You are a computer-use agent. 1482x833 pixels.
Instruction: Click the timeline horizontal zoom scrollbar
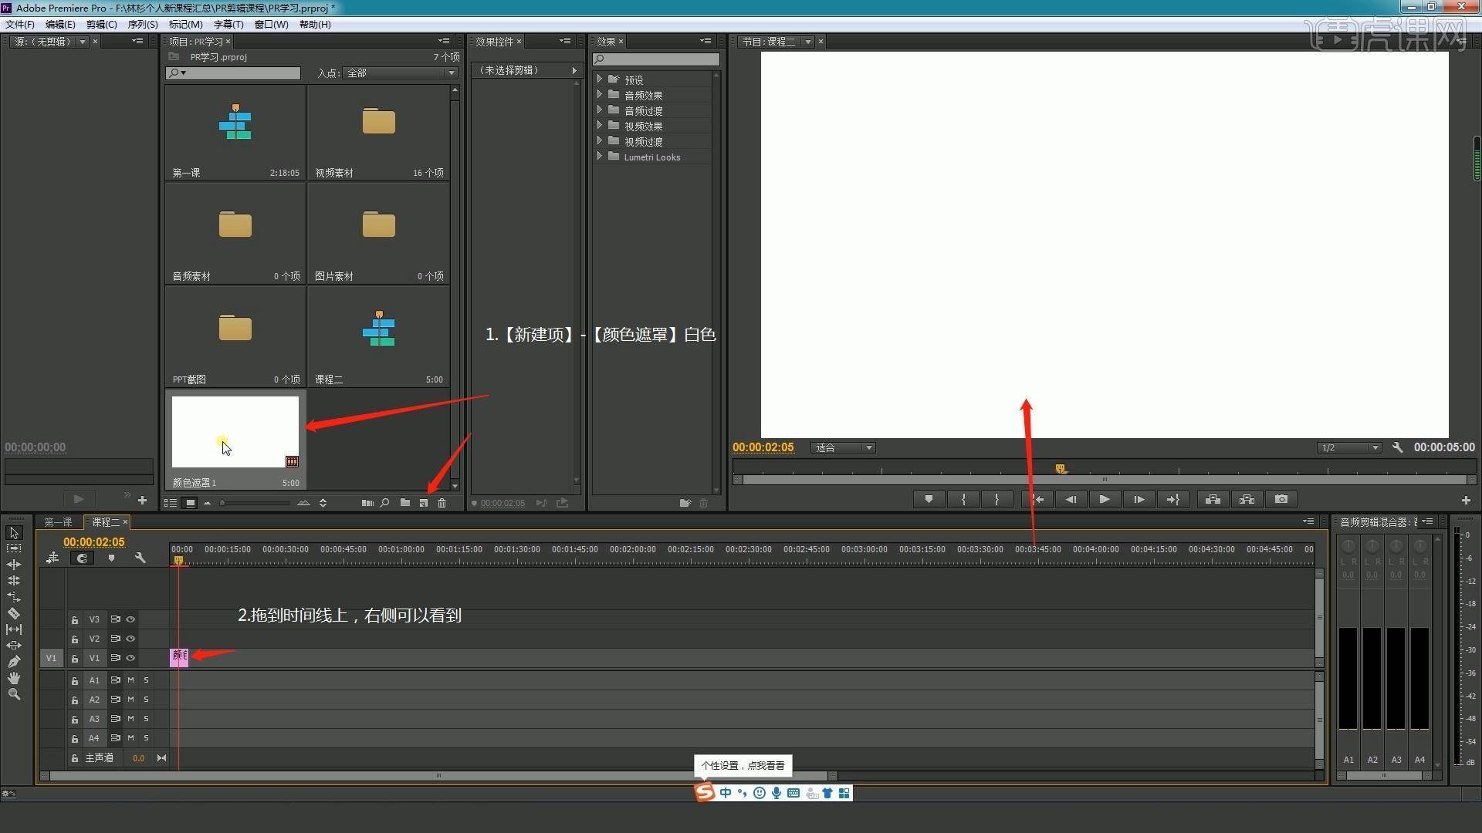438,776
